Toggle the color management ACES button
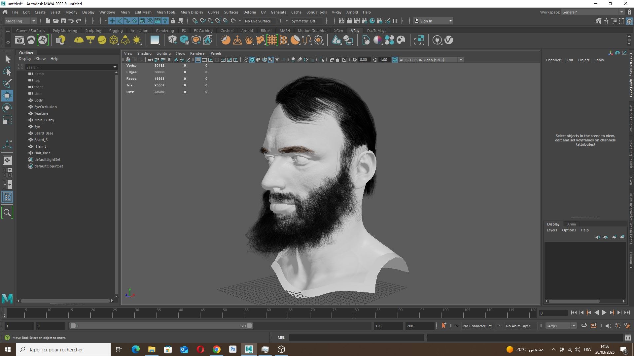634x356 pixels. click(x=395, y=60)
